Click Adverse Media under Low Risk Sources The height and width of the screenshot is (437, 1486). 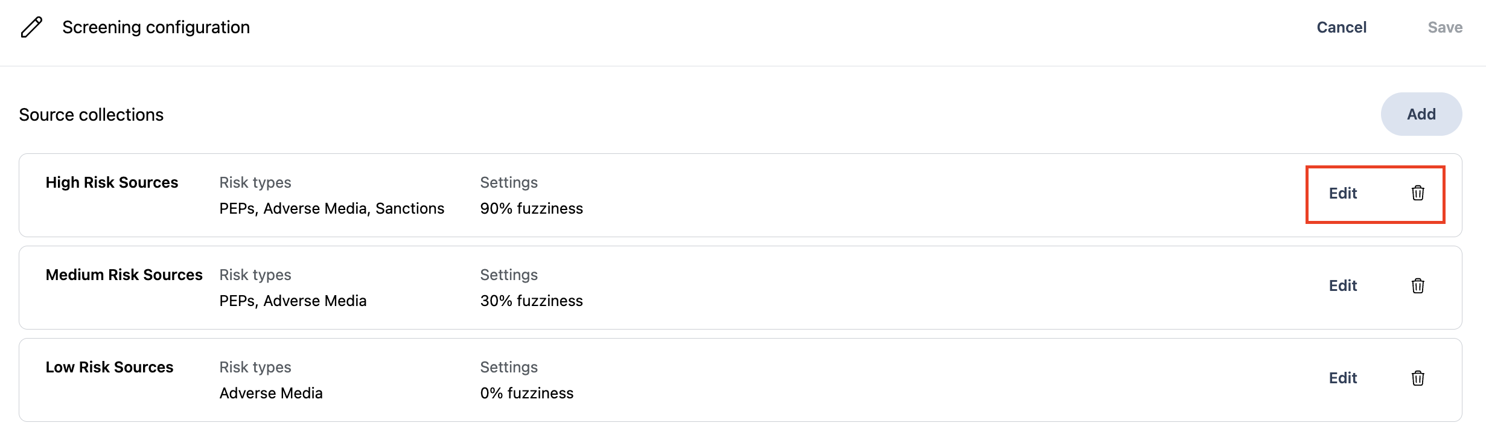pyautogui.click(x=271, y=393)
